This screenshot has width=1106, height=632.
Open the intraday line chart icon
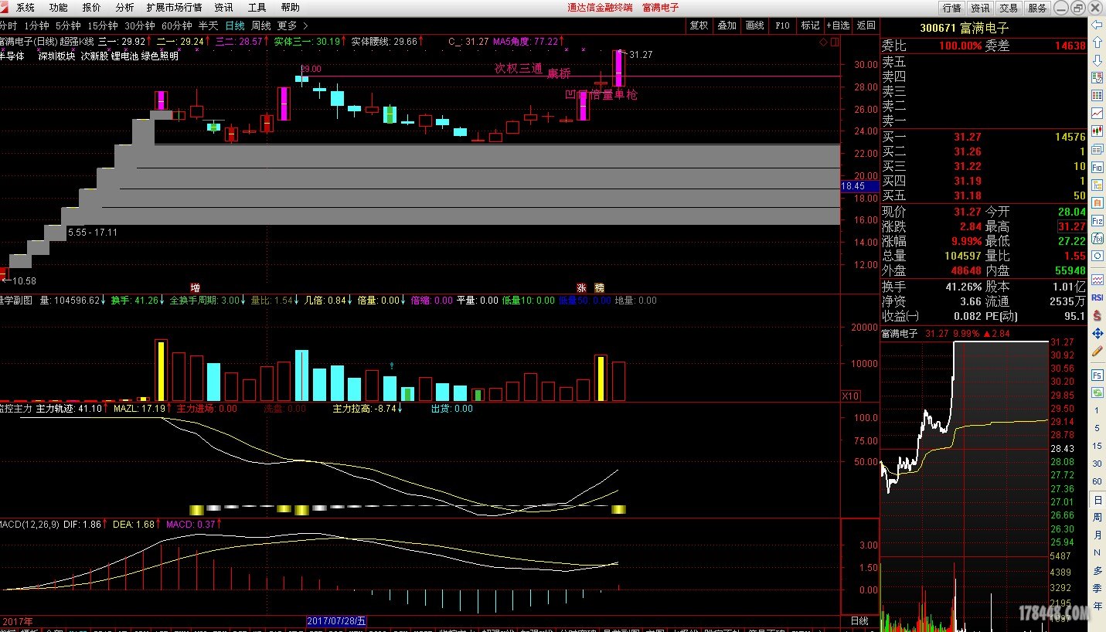pyautogui.click(x=1097, y=114)
